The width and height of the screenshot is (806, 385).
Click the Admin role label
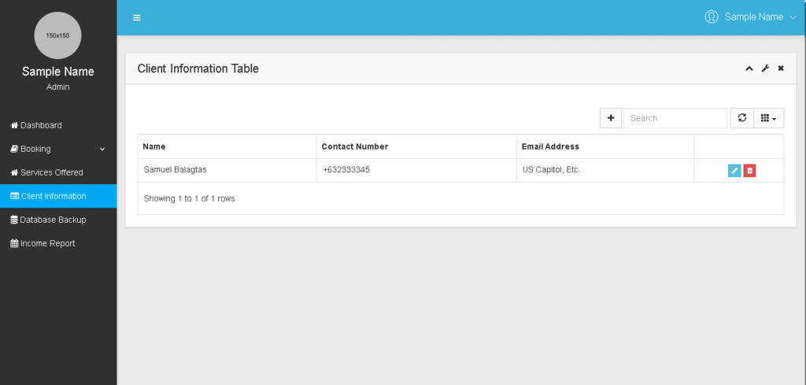click(58, 87)
